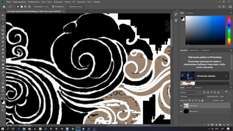The width and height of the screenshot is (233, 131).
Task: Select the Horizontal Type tool
Action: point(3,76)
